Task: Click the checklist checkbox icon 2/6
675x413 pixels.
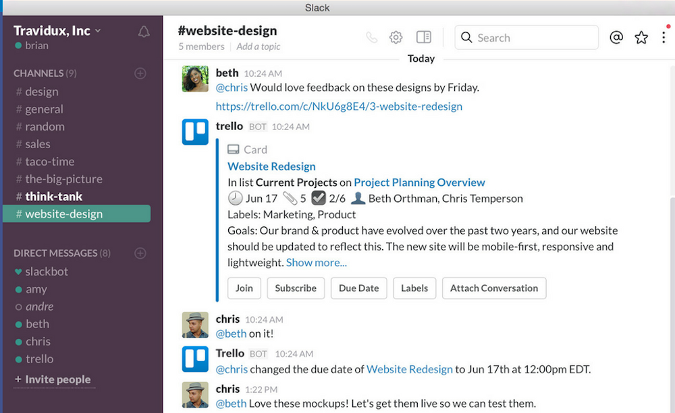Action: coord(318,198)
